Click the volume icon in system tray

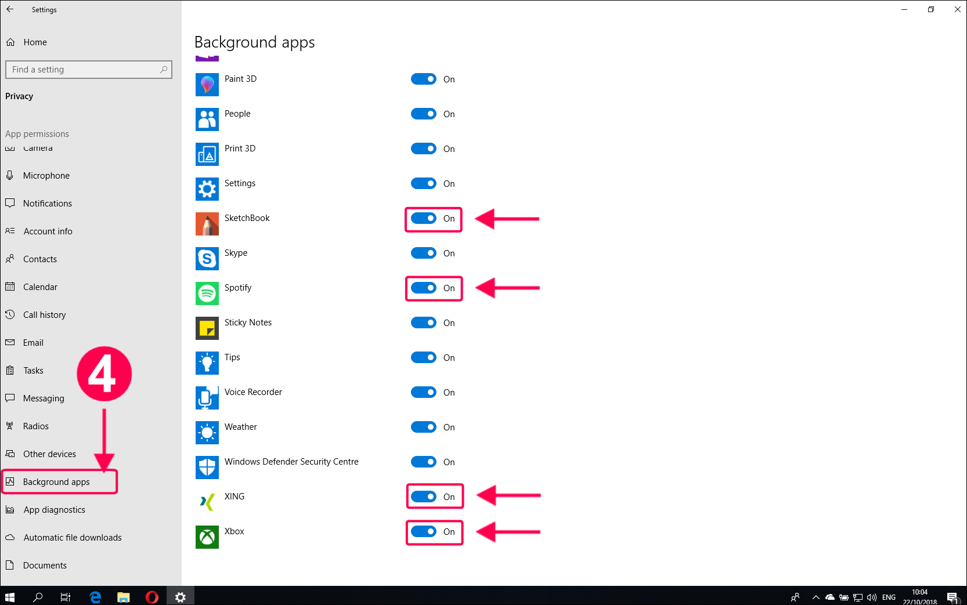872,597
